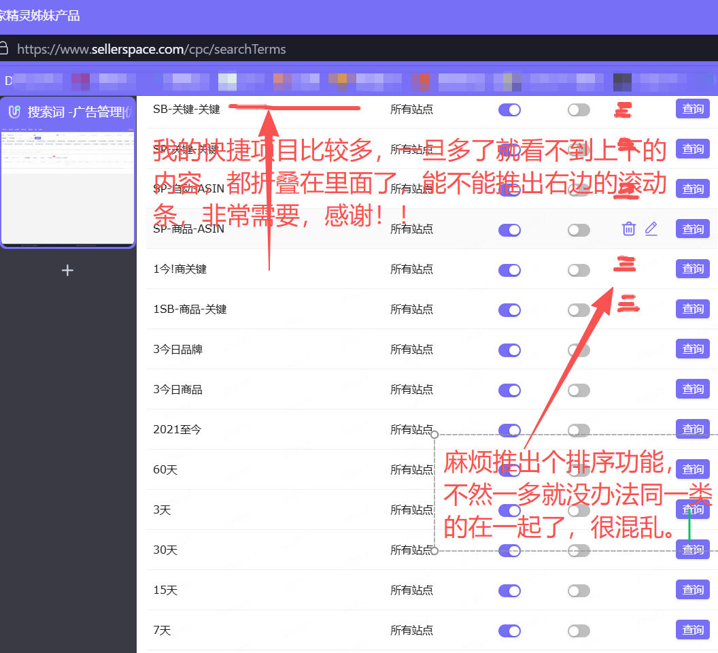Add a new tab with the plus icon
Image resolution: width=718 pixels, height=653 pixels.
[67, 271]
